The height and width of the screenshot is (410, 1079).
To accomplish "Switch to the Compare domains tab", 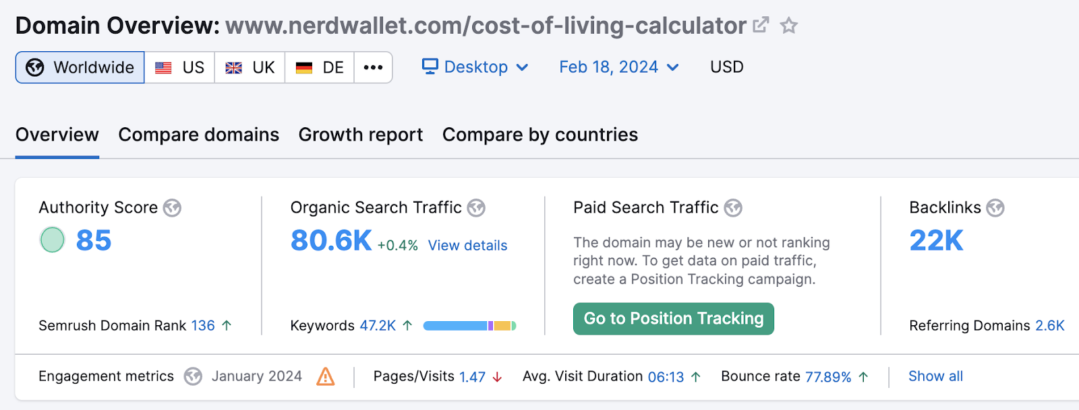I will click(x=198, y=135).
